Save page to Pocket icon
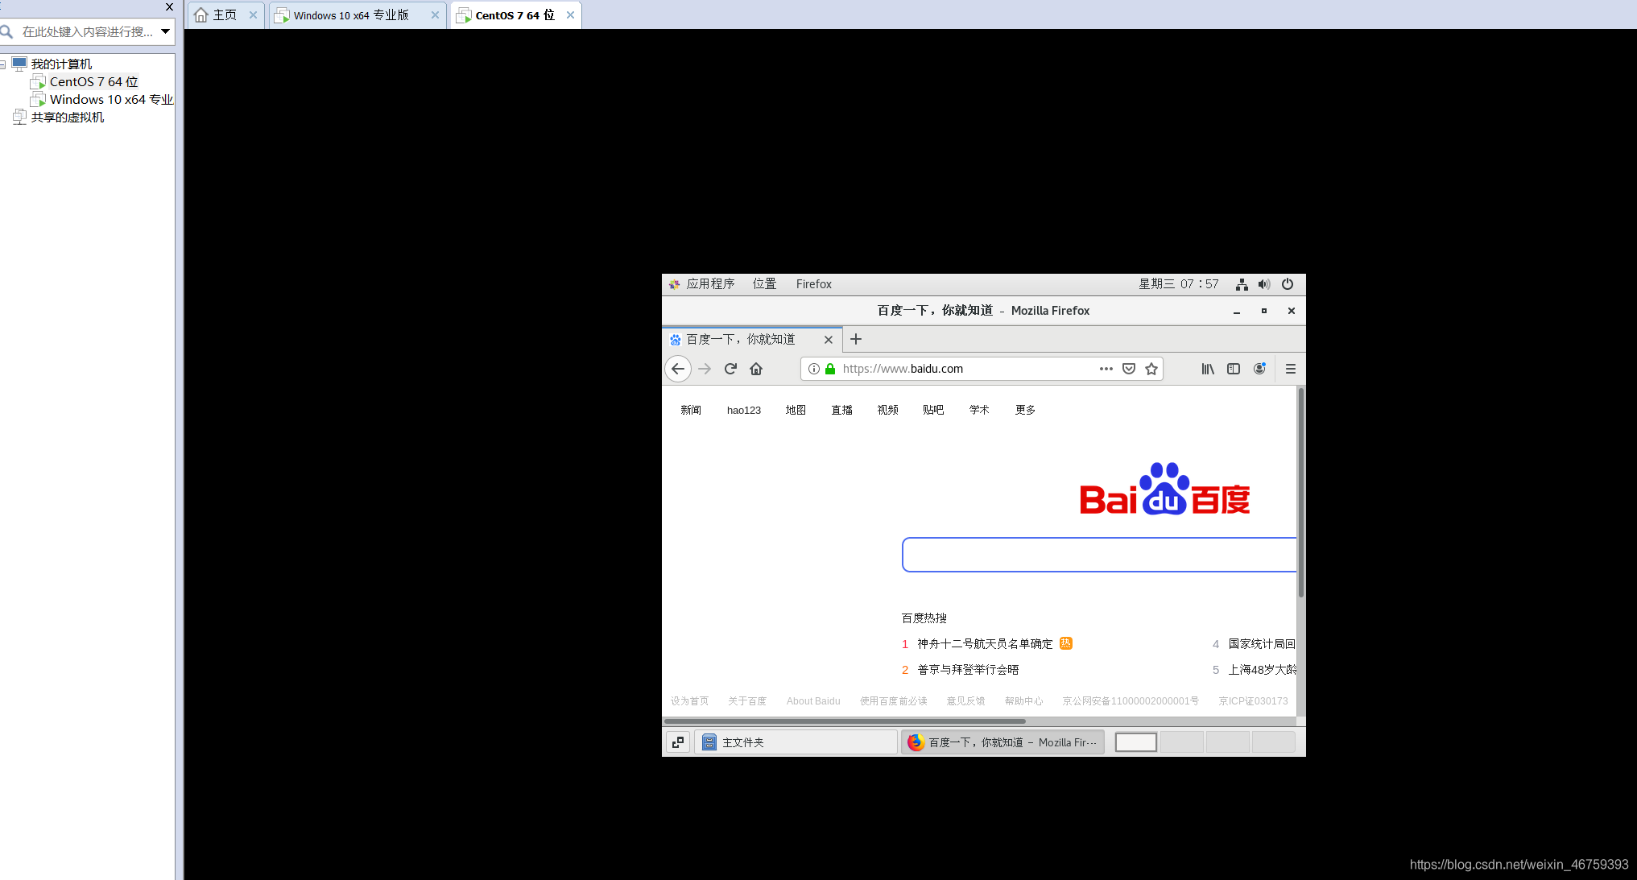This screenshot has height=880, width=1637. (x=1129, y=369)
